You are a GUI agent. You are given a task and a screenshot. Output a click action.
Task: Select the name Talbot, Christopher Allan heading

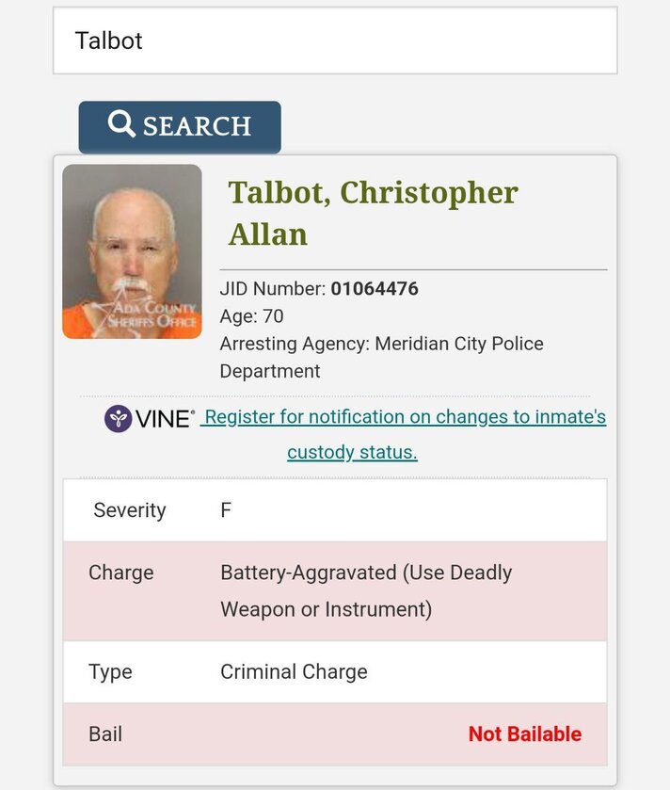tap(373, 213)
